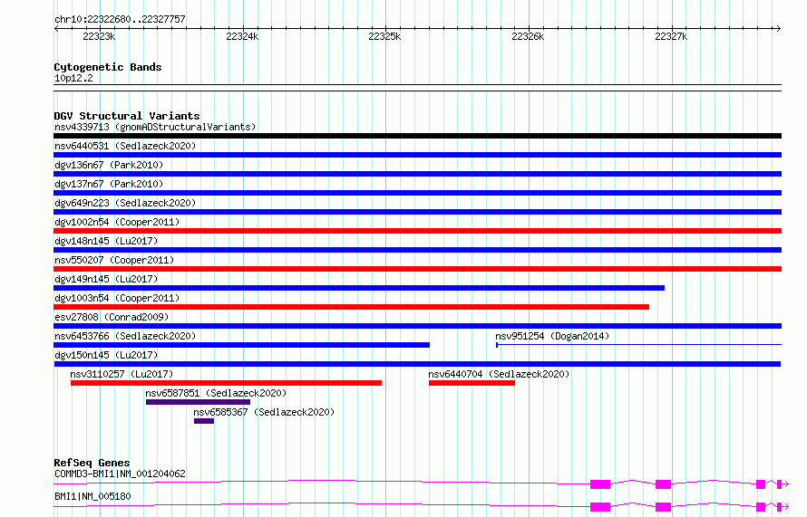Select the dgv150n145 (Lu2017) label
This screenshot has width=807, height=517.
pyautogui.click(x=106, y=355)
